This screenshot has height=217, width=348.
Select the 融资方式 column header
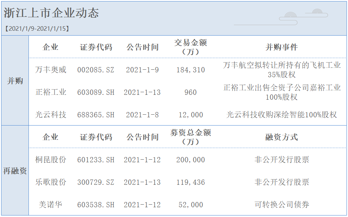click(282, 137)
